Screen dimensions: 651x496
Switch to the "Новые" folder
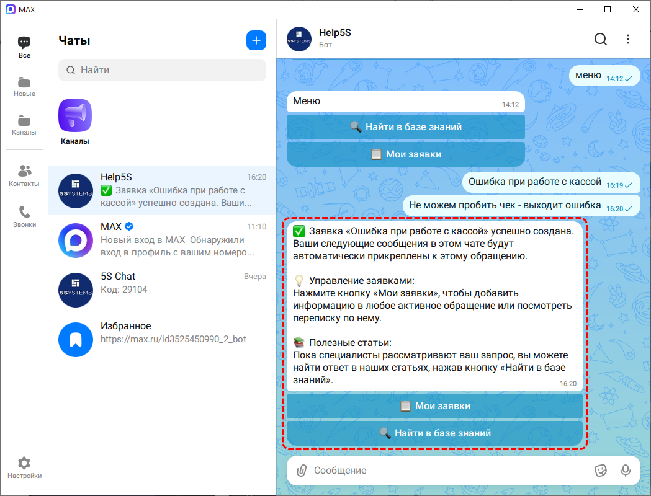coord(24,87)
